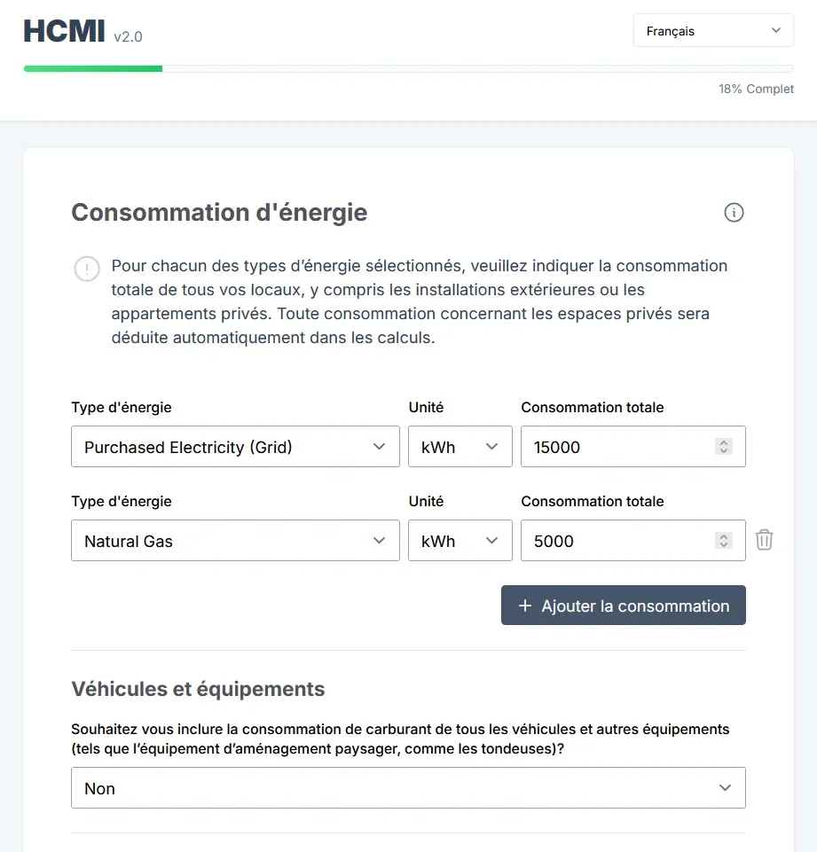
Task: Open the kWh unit dropdown for Natural Gas
Action: [460, 541]
